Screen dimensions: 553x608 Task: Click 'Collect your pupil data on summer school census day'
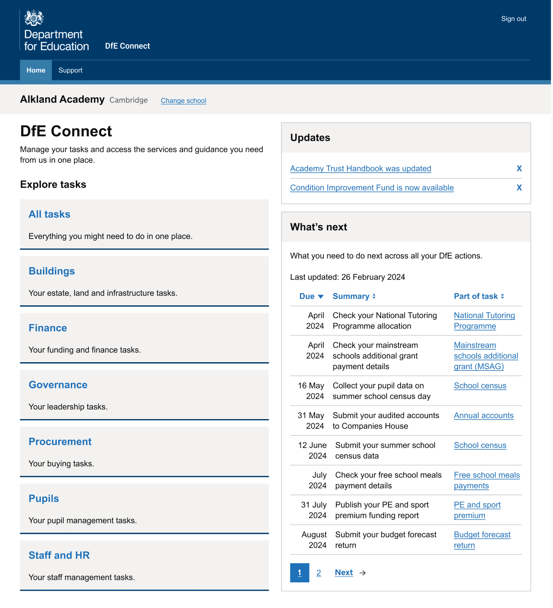[382, 391]
